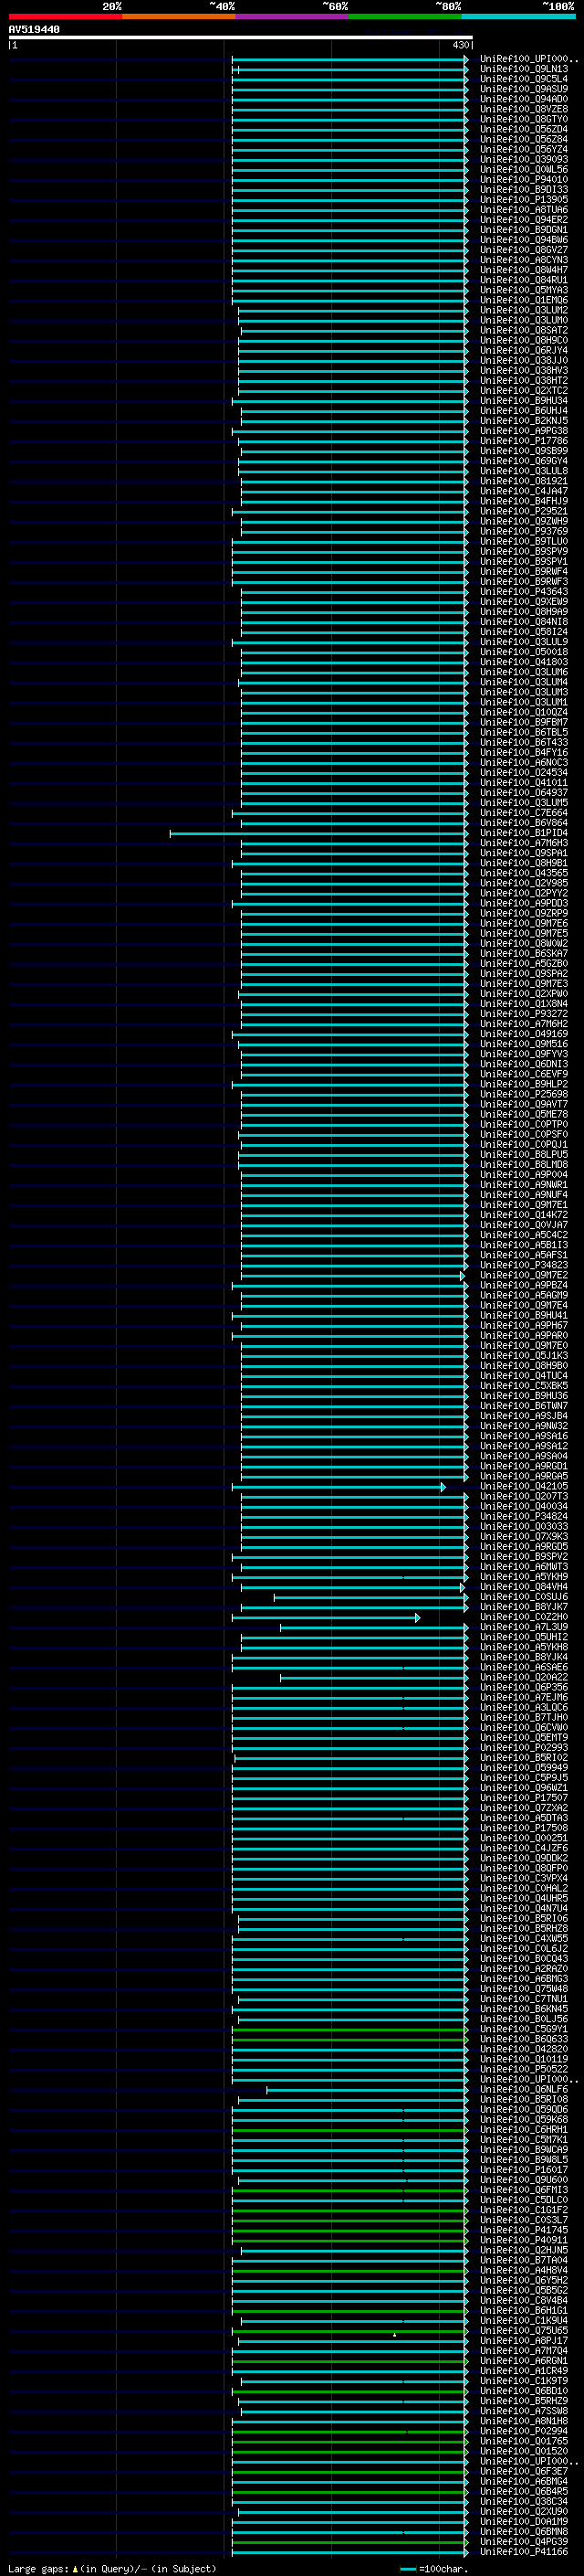Click the =100char. scale legend

pos(434,2568)
